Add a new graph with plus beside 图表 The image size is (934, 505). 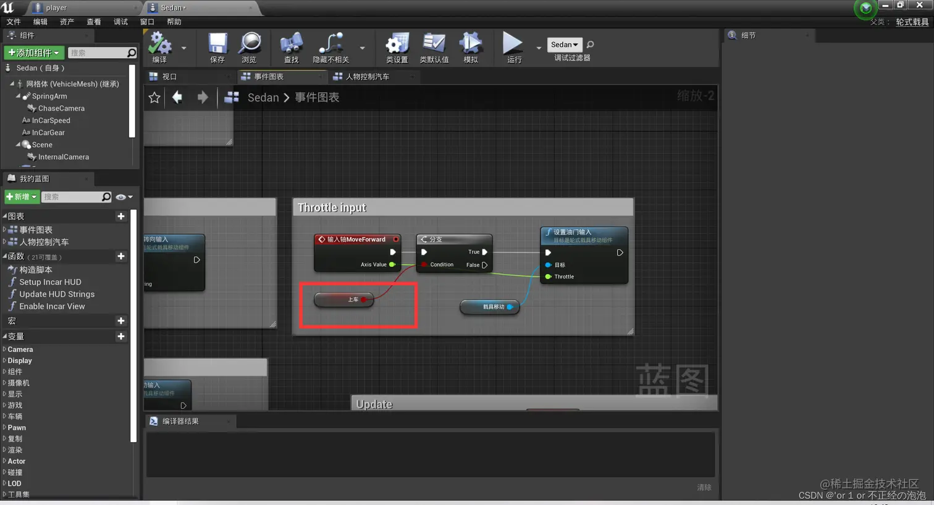[x=121, y=216]
